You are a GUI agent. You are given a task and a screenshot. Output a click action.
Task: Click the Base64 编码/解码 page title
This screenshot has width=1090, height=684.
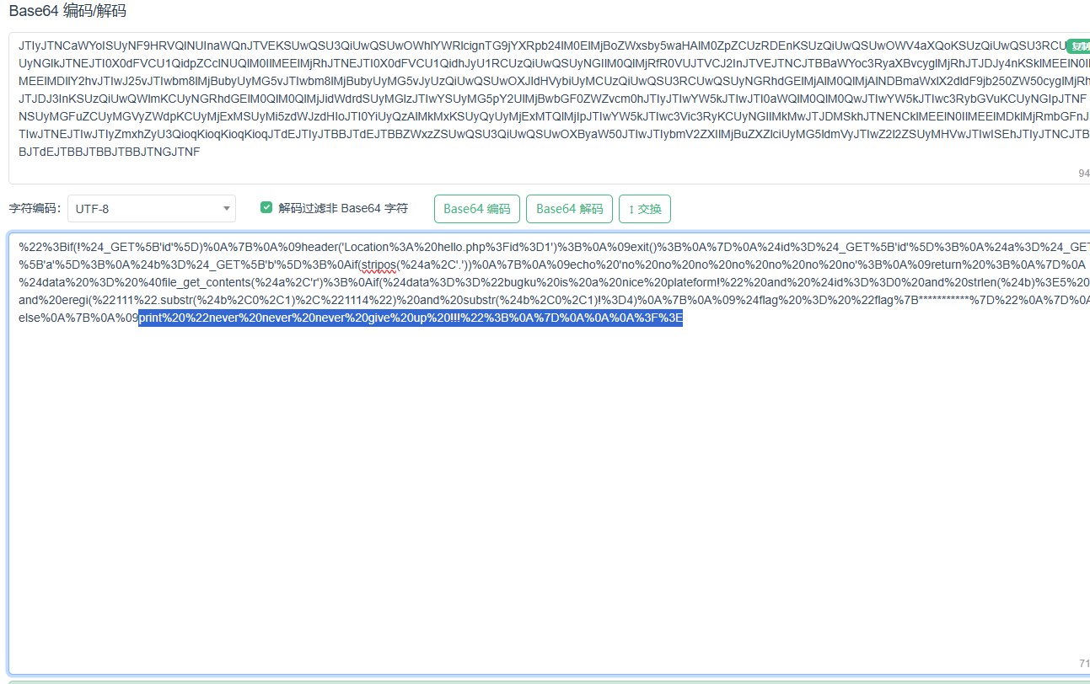point(67,12)
